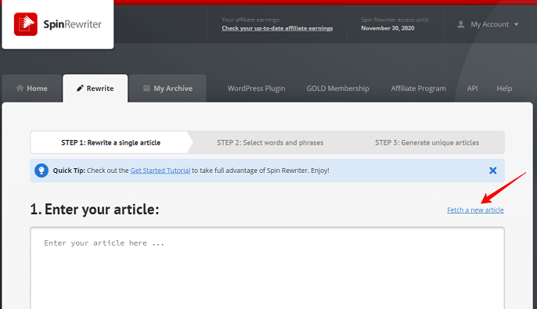Open Affiliate Program menu item
Viewport: 537px width, 309px height.
(419, 88)
